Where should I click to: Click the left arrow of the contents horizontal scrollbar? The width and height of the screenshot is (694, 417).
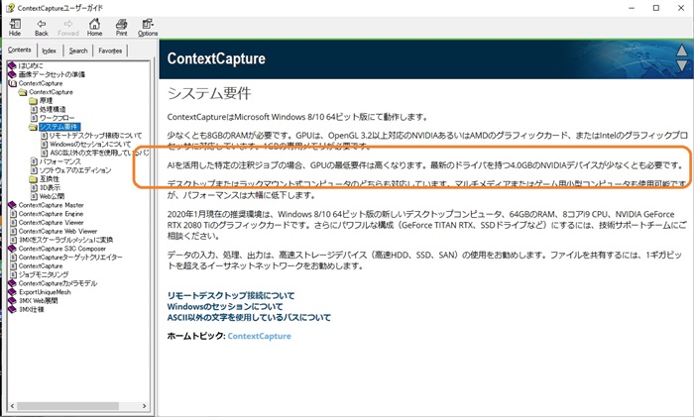[x=12, y=405]
